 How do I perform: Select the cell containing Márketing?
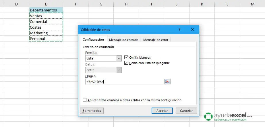click(x=46, y=33)
